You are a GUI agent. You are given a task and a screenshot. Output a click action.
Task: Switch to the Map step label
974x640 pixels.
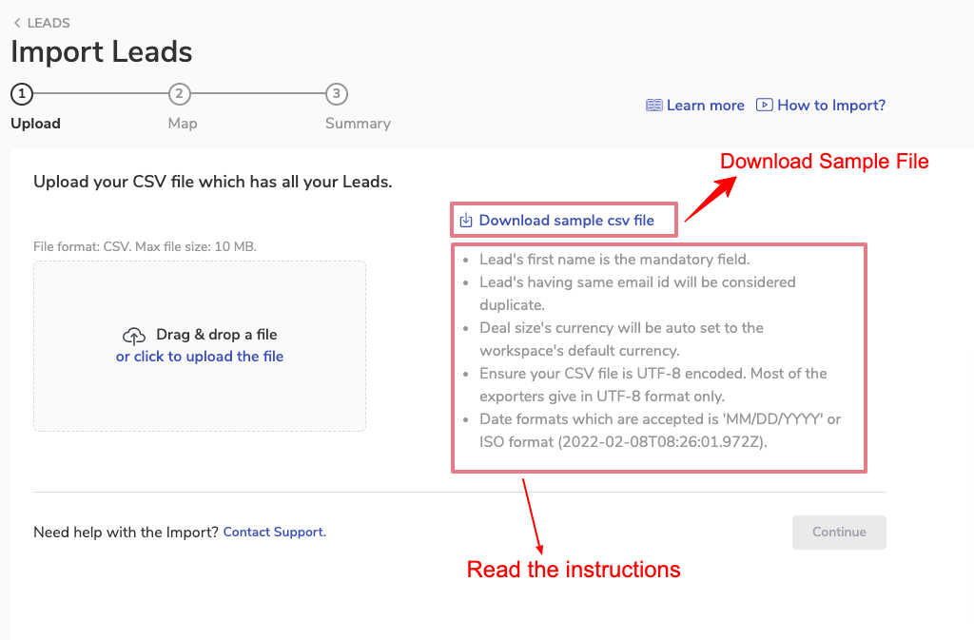(x=183, y=124)
